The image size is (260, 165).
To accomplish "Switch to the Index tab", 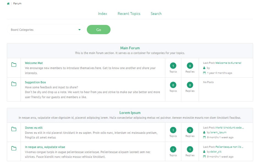I will (x=102, y=14).
